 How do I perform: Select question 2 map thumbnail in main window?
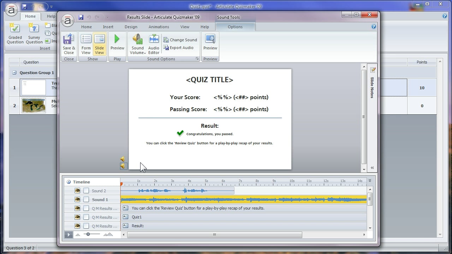coord(34,105)
